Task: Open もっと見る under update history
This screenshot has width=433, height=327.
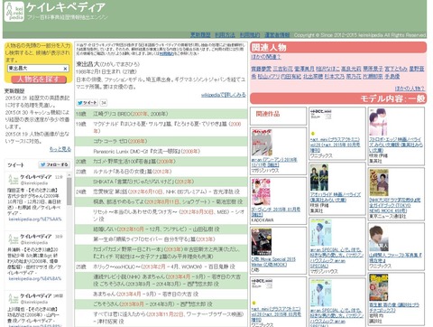Action: tap(60, 149)
